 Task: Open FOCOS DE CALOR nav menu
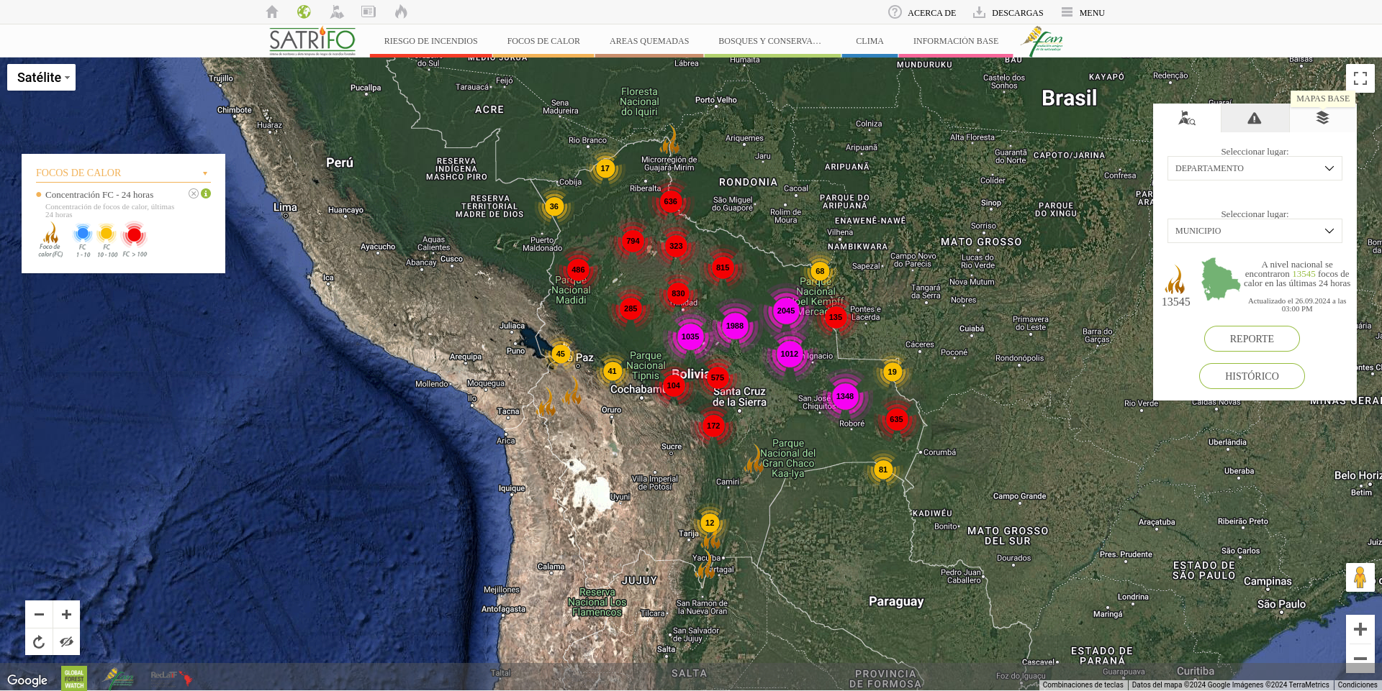(543, 41)
